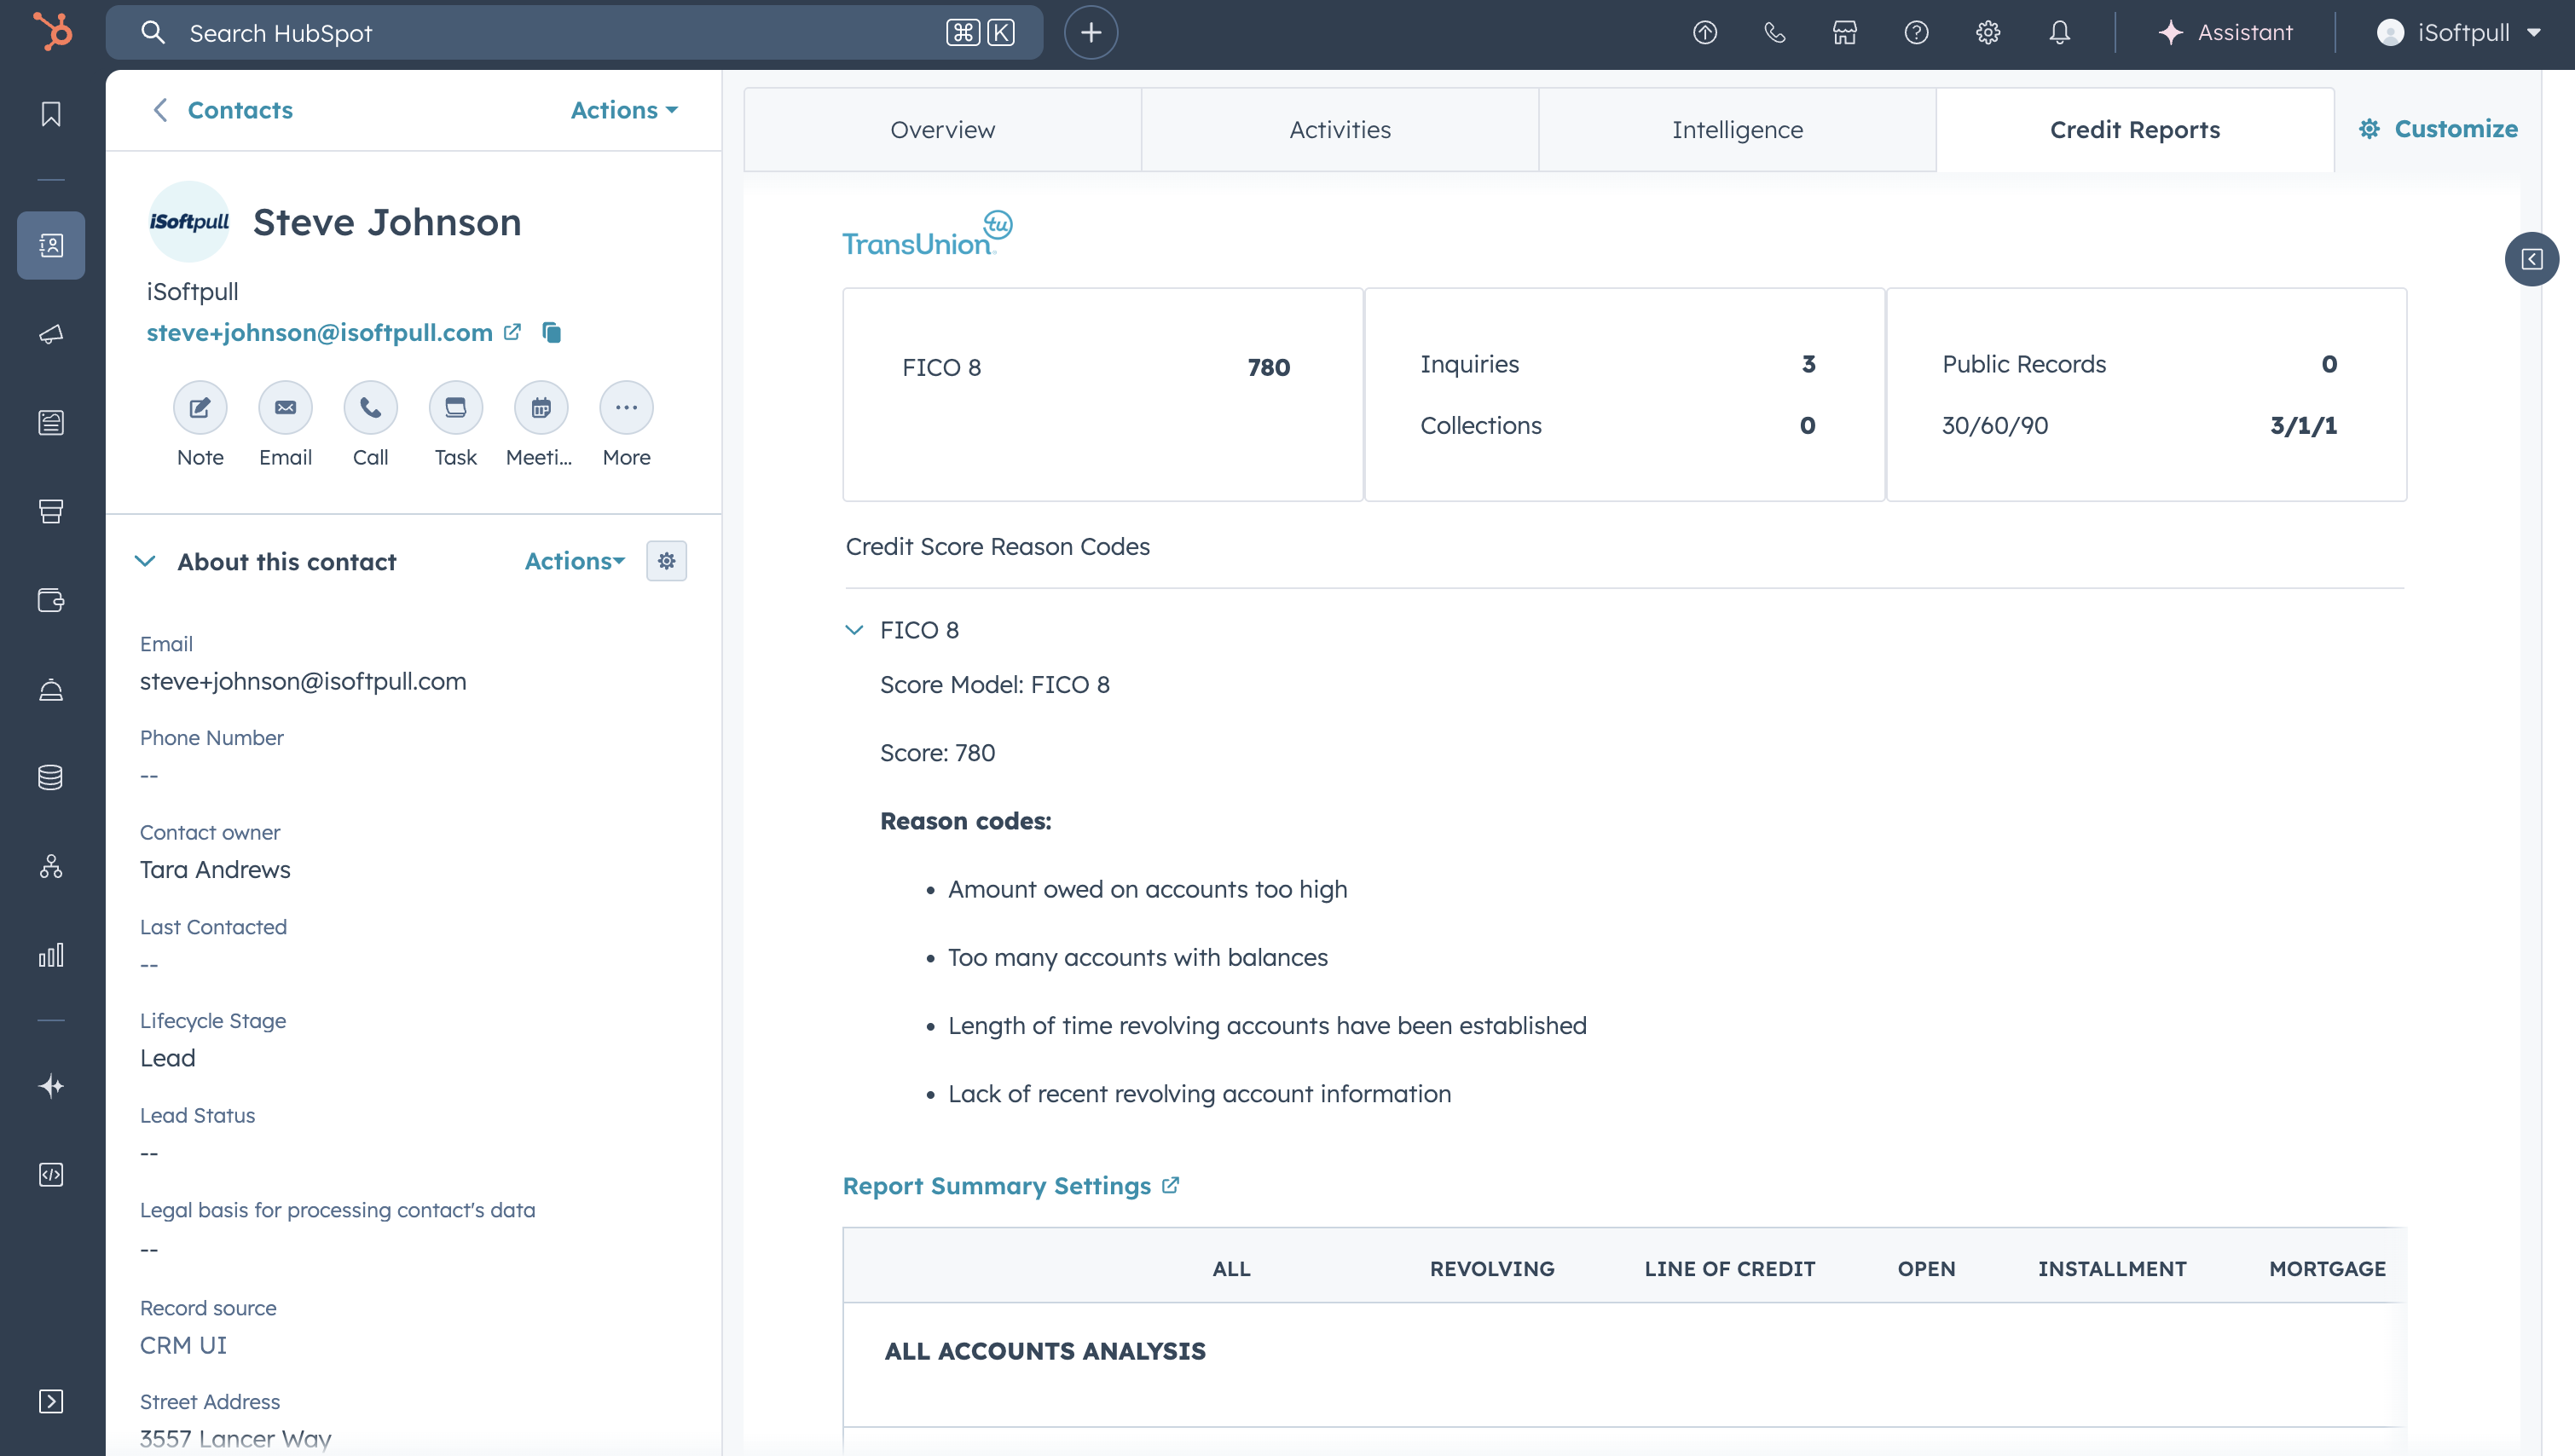Create a Task with Task icon
The image size is (2575, 1456).
click(455, 408)
